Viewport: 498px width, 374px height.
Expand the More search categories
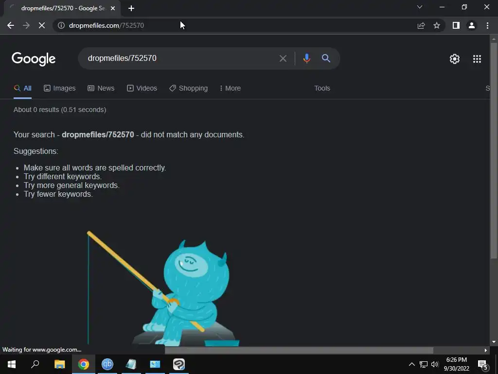coord(230,89)
